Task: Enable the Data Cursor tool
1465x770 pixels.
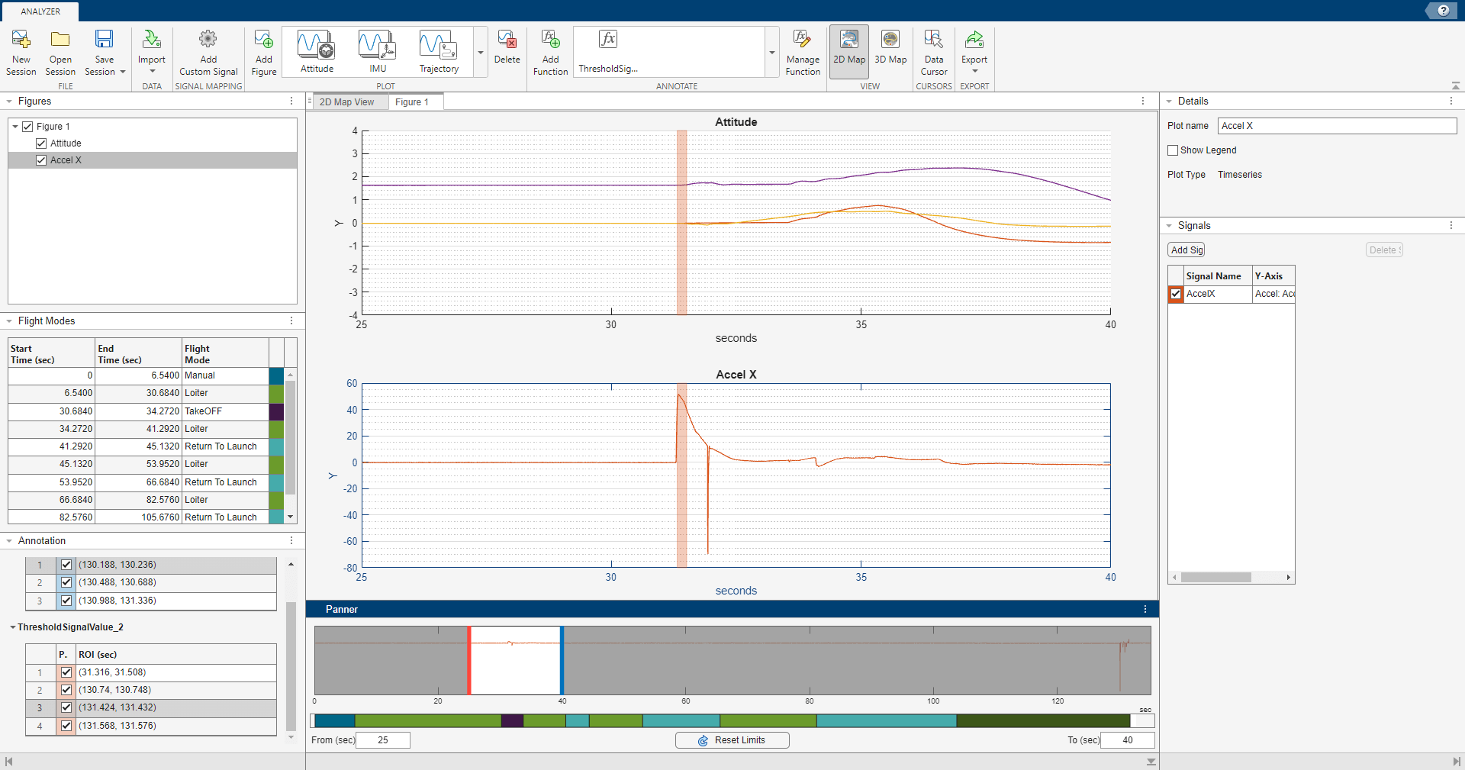Action: 933,47
